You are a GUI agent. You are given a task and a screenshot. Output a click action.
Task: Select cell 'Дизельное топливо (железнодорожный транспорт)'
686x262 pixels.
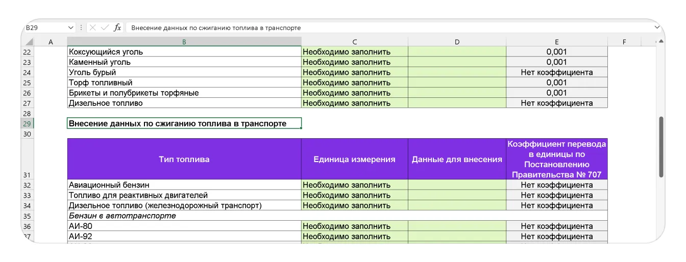(184, 205)
